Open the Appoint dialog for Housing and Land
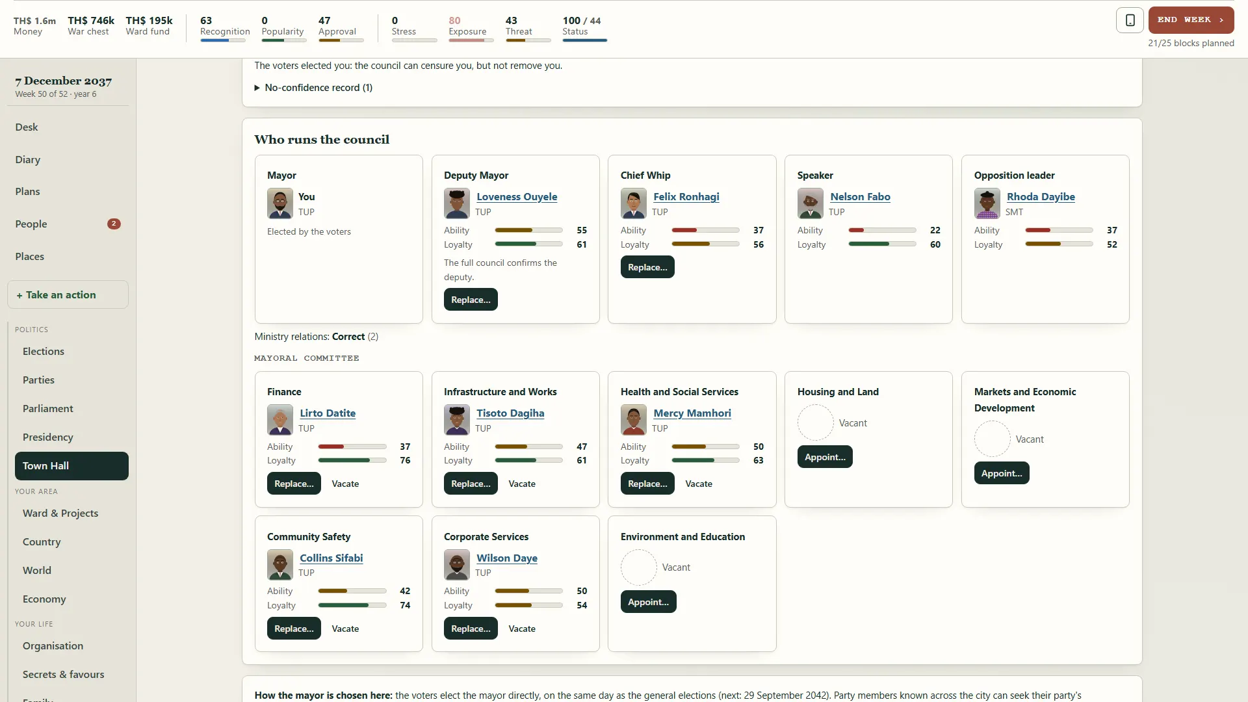 coord(825,457)
